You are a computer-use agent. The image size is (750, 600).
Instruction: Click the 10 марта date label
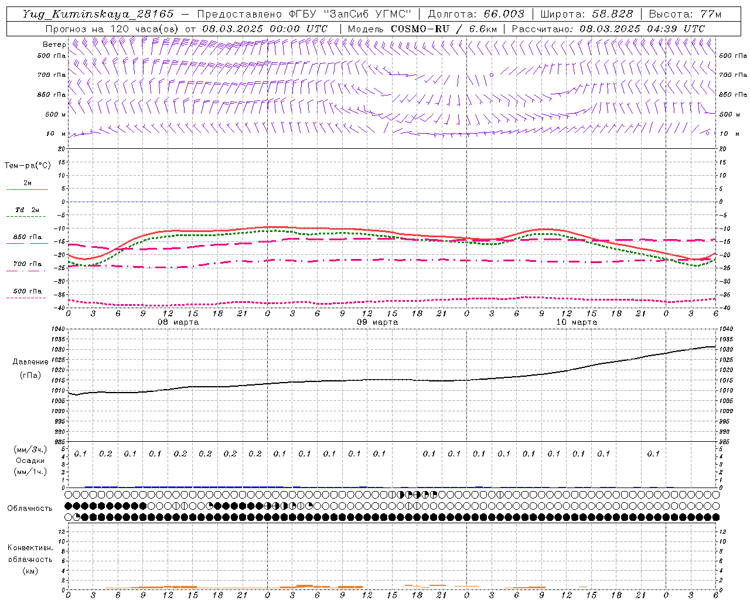(x=577, y=322)
